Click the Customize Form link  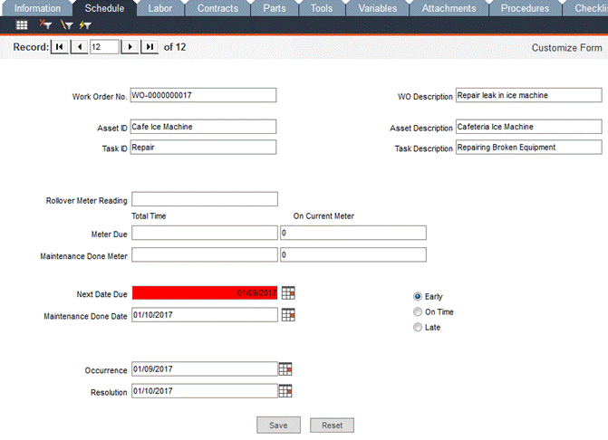[x=566, y=48]
